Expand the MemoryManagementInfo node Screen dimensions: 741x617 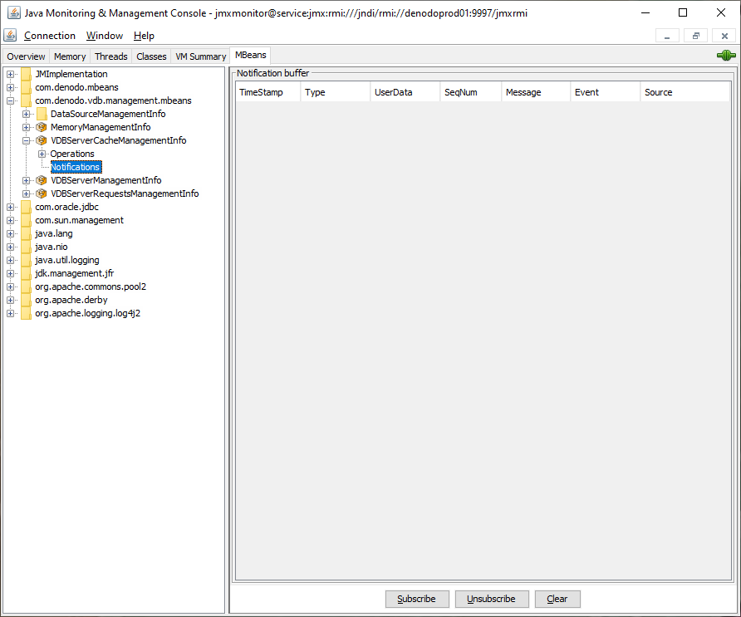[x=26, y=127]
